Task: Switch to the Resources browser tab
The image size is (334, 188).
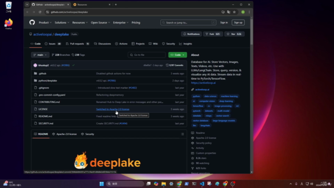Action: (x=92, y=5)
